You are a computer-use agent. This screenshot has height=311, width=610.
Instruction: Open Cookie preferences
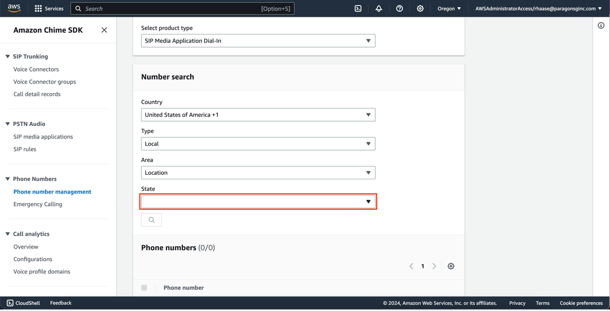(581, 303)
